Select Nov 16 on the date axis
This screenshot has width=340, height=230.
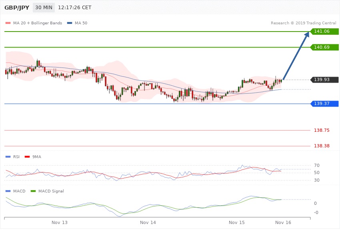283,222
